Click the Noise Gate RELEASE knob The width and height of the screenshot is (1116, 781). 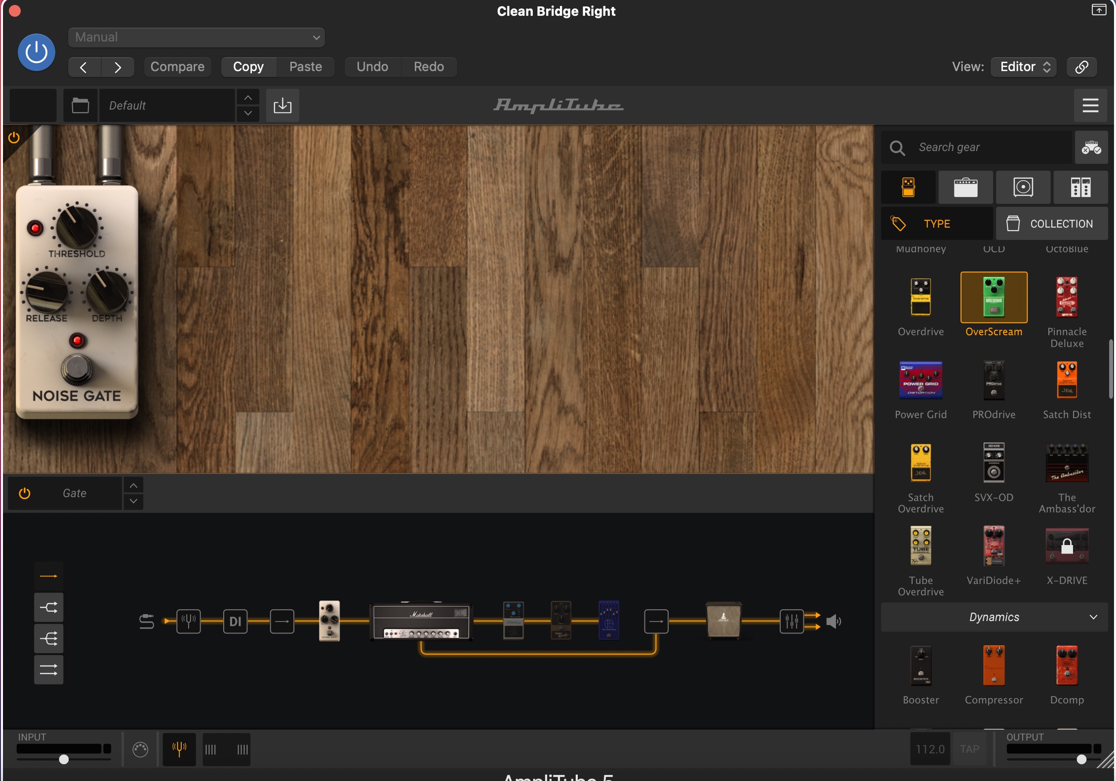[46, 291]
